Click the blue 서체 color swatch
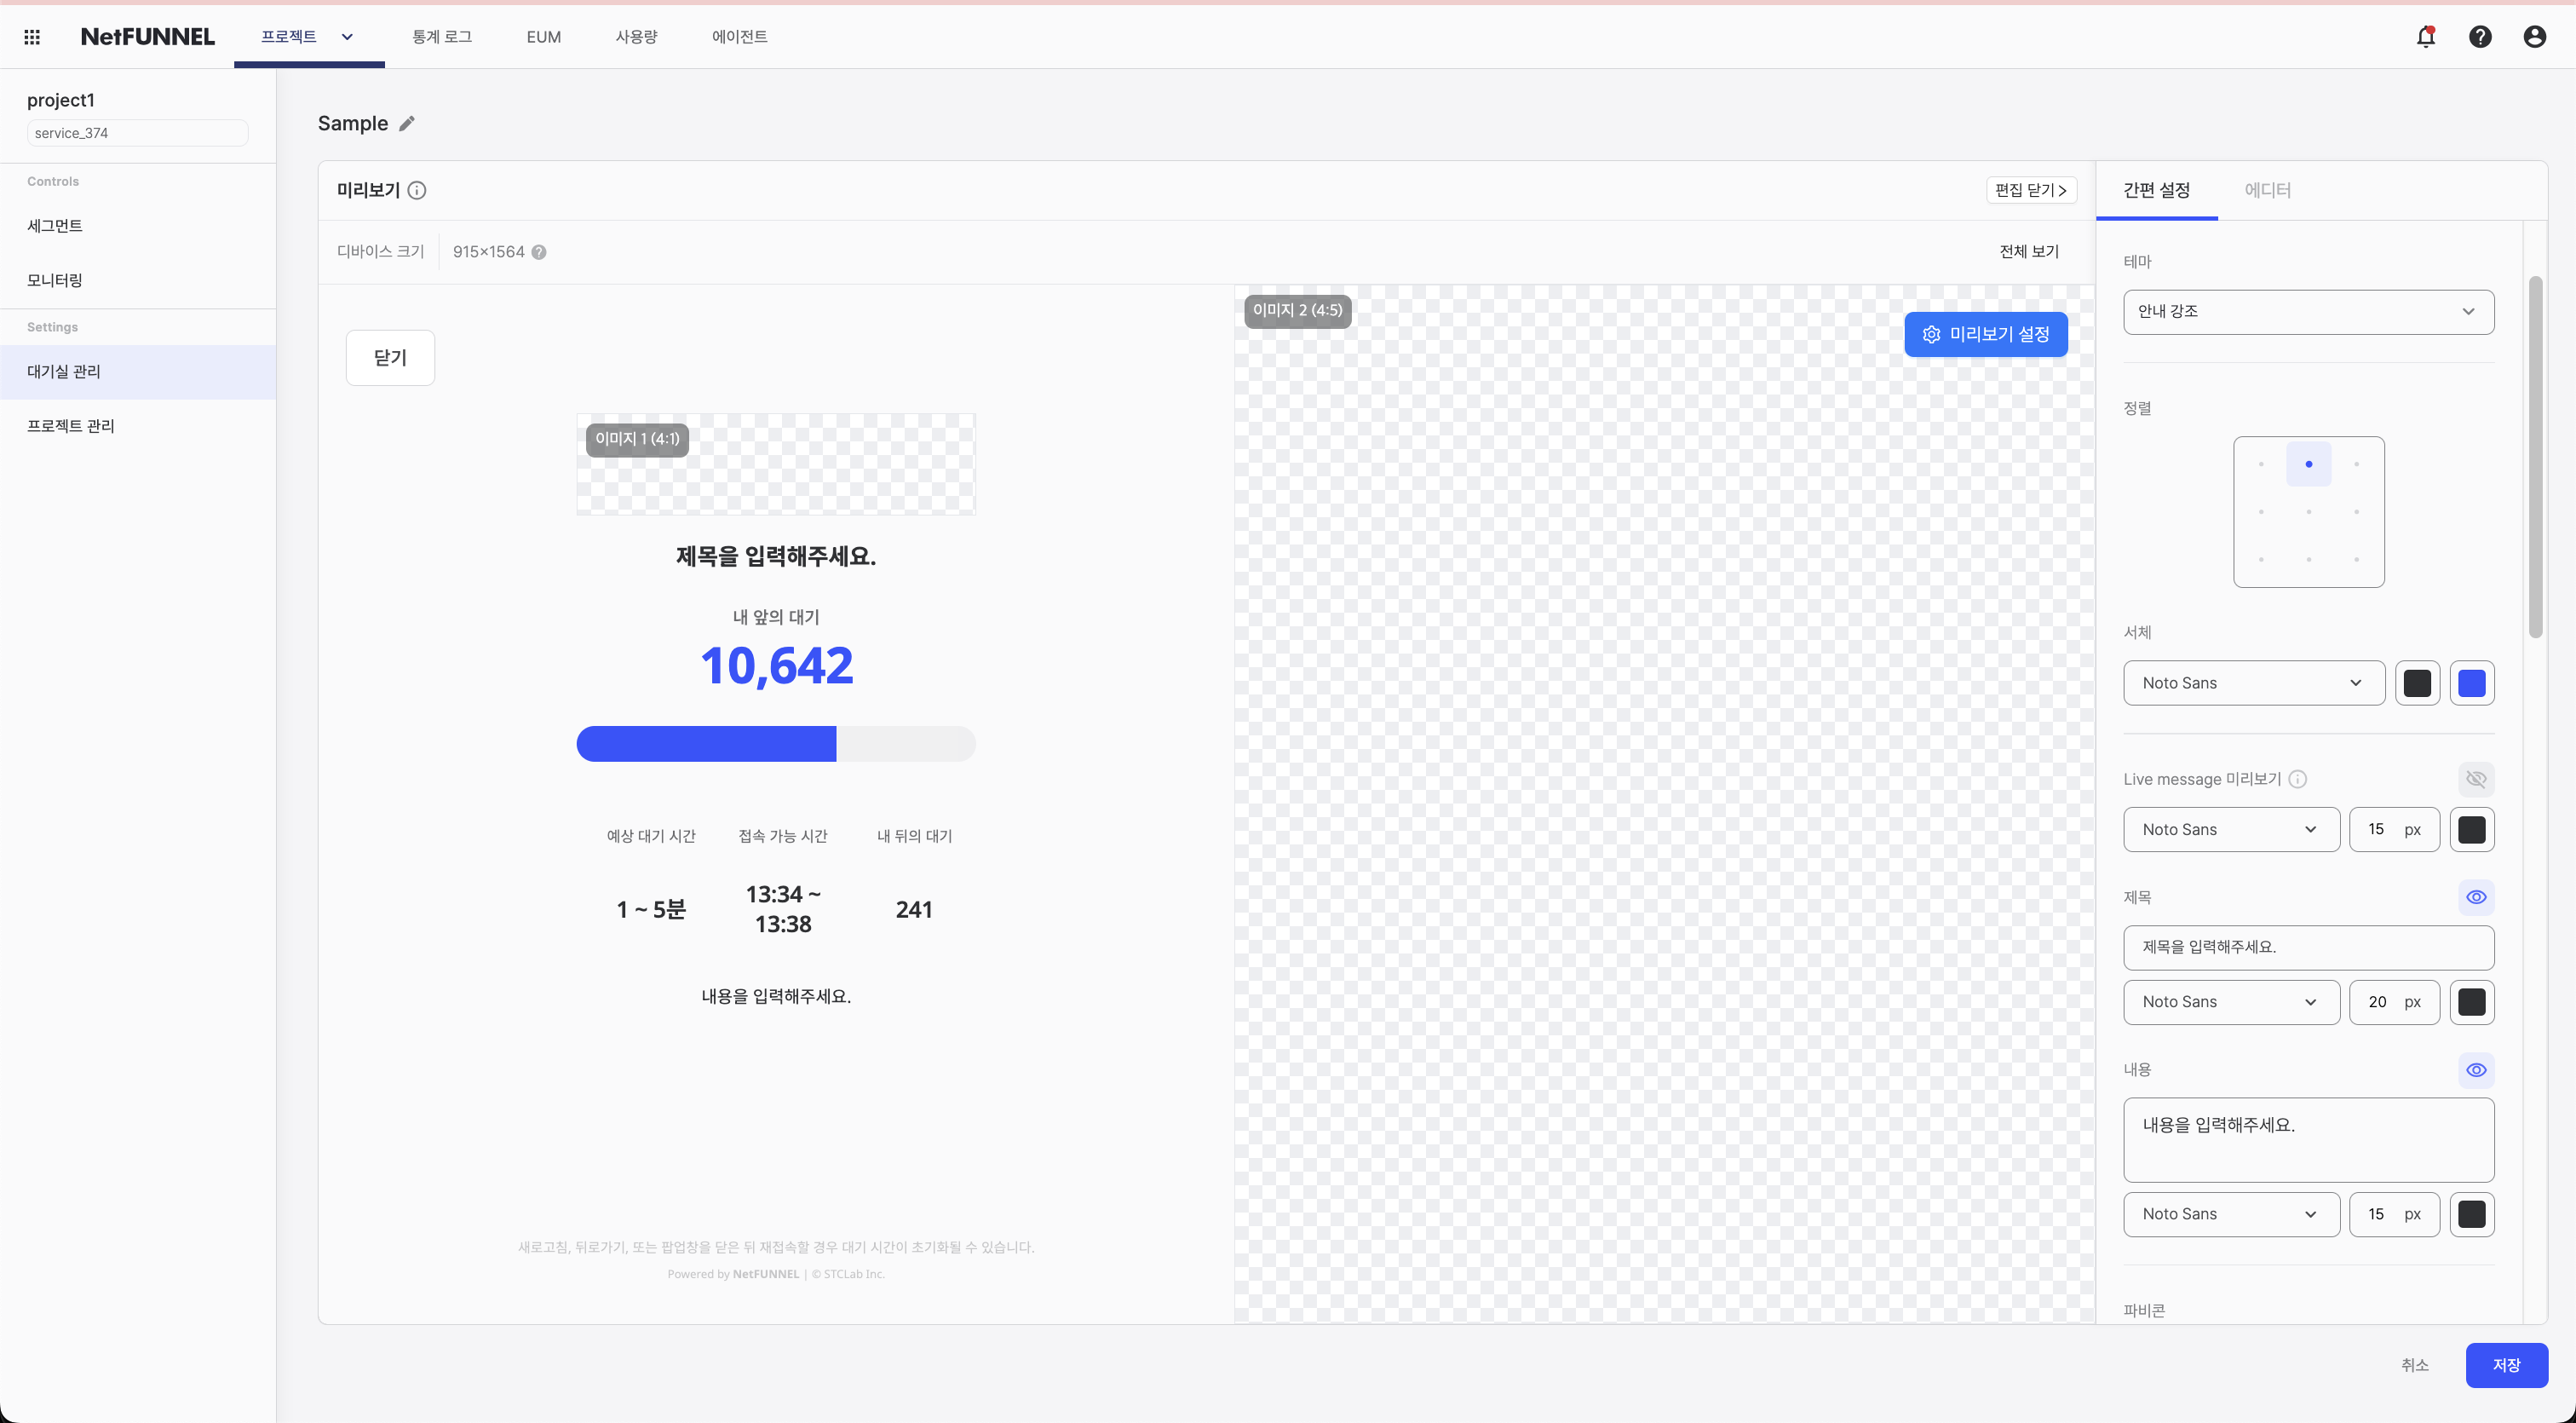 pos(2472,683)
